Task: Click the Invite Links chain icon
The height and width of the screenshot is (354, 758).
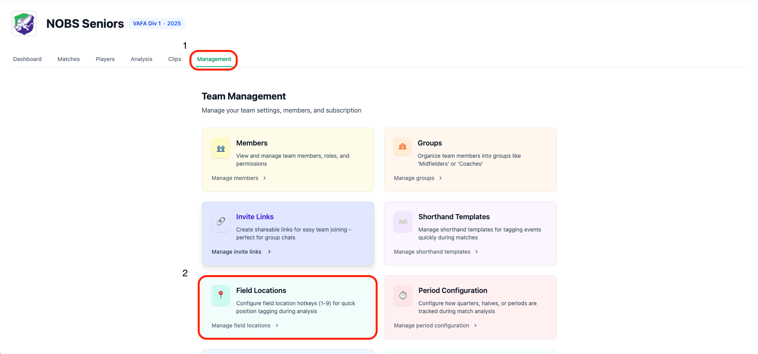Action: tap(221, 221)
